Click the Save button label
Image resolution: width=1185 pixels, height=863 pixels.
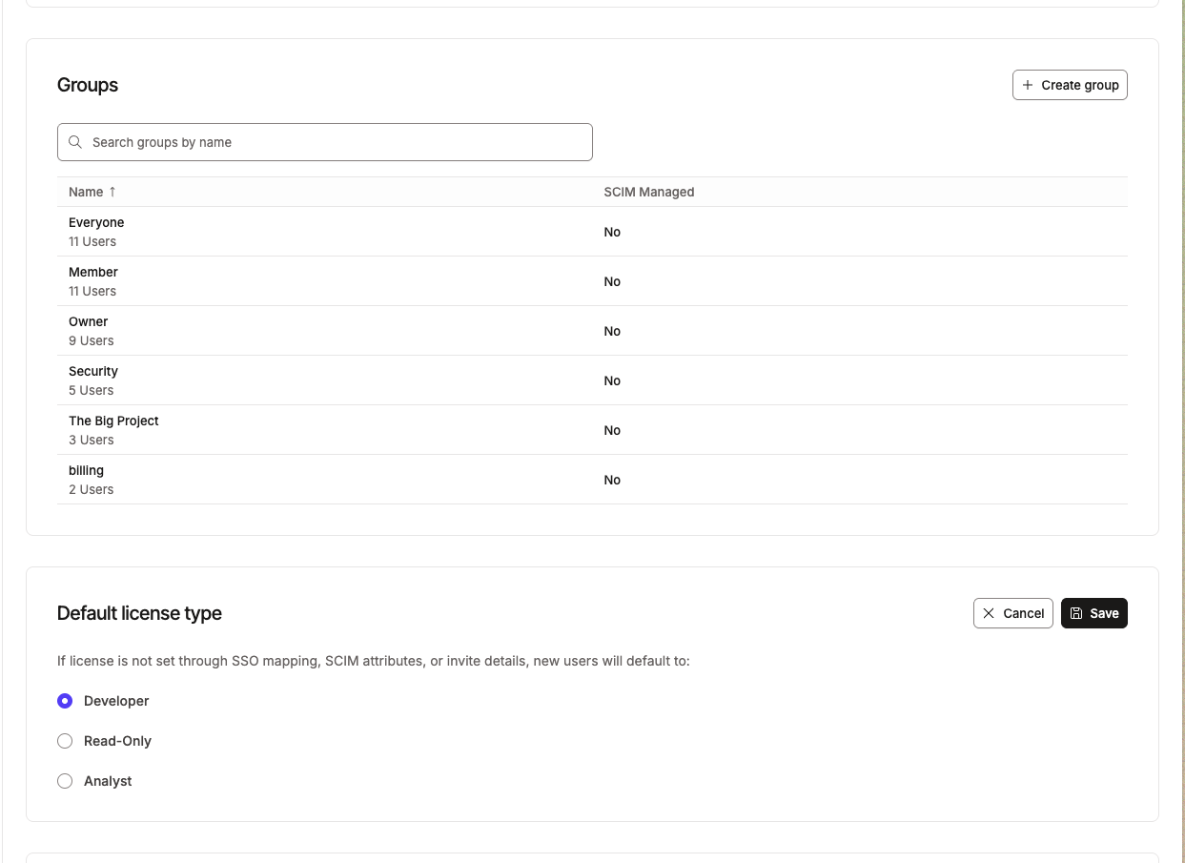[x=1104, y=613]
